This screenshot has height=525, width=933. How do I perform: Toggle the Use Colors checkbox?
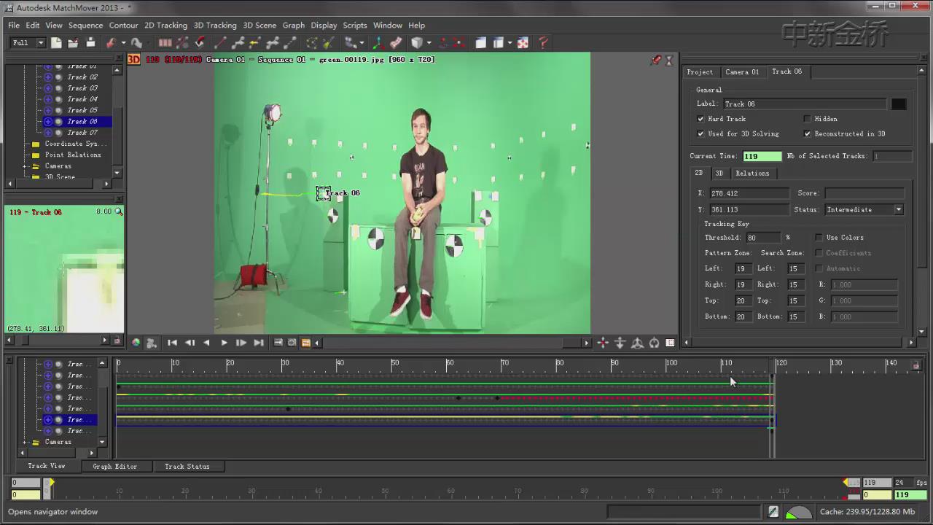click(819, 238)
